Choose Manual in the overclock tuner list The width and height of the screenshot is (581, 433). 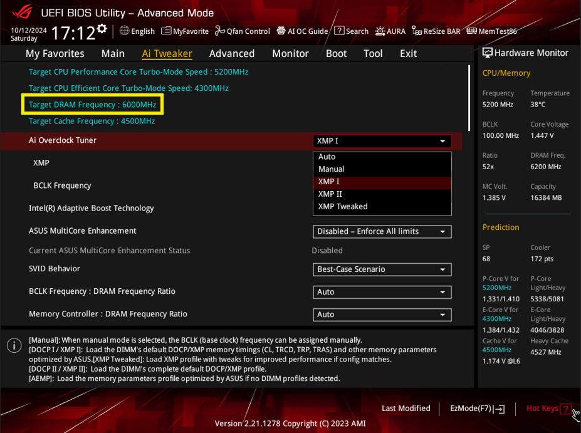pyautogui.click(x=382, y=169)
